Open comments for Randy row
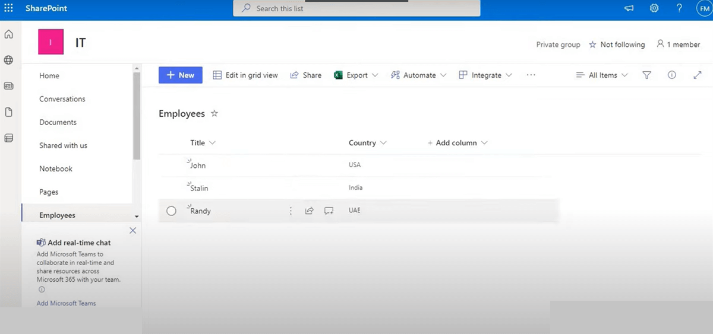The image size is (713, 334). point(329,211)
